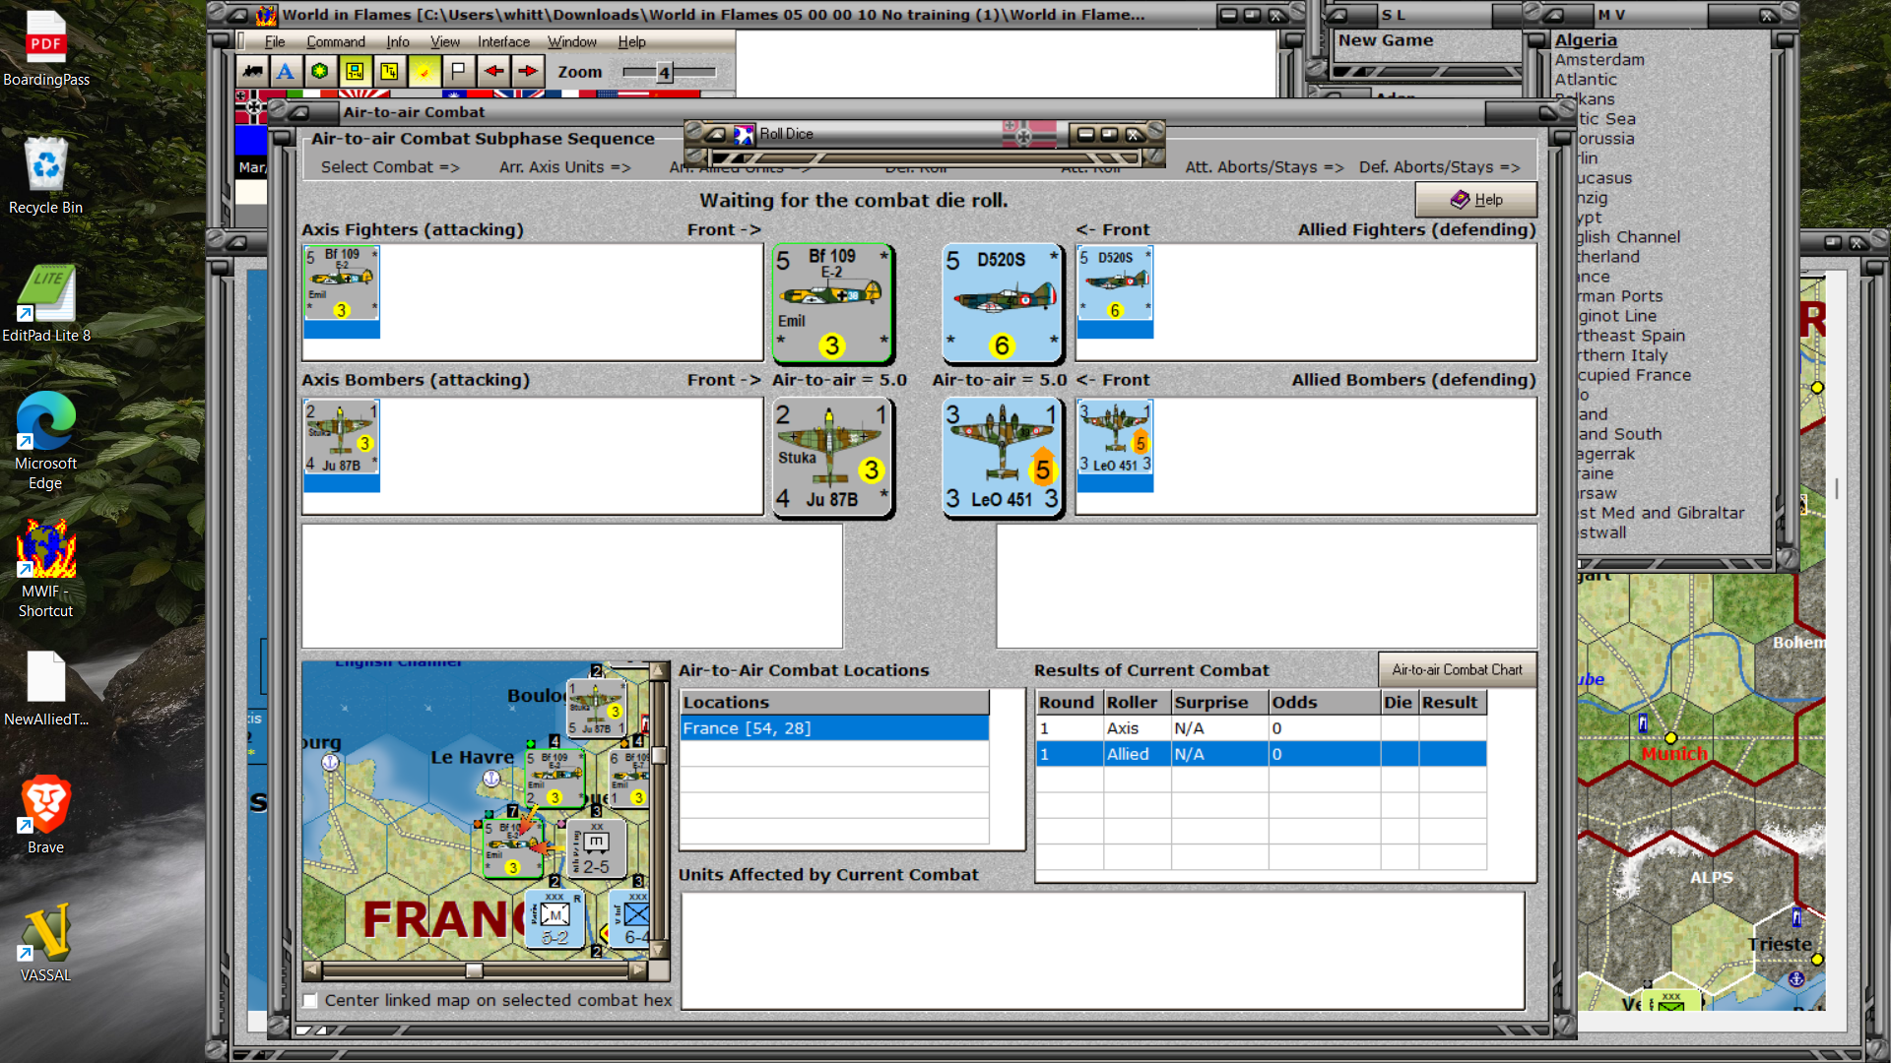Click scroll-right arrow of mini-map horizontal scrollbar
This screenshot has width=1891, height=1063.
pos(638,970)
